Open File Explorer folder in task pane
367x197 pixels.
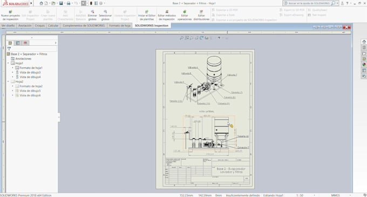(x=364, y=53)
